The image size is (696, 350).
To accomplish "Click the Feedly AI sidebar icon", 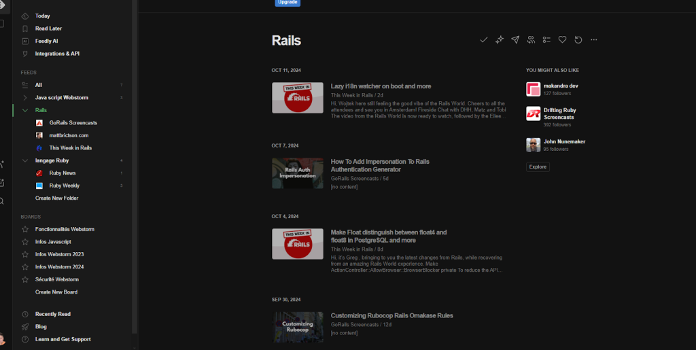I will [x=25, y=41].
